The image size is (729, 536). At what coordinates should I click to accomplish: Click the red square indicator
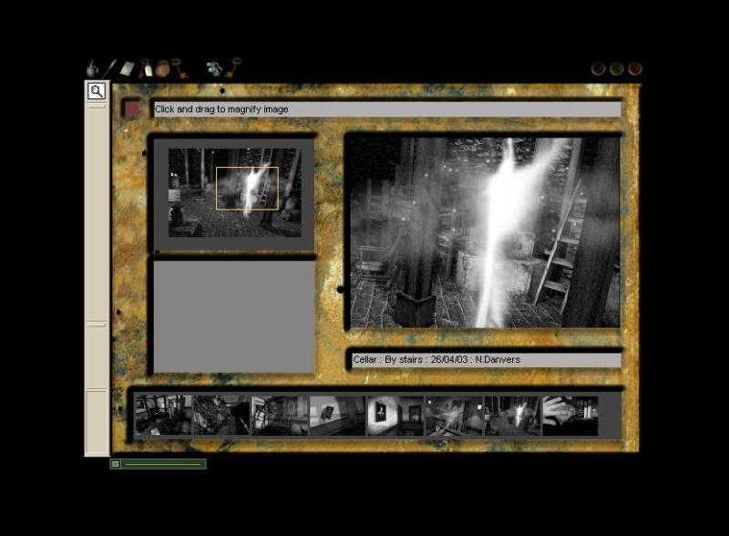pyautogui.click(x=132, y=108)
